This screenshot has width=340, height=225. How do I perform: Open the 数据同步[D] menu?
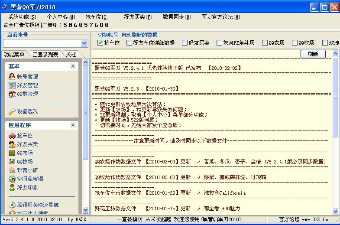177,17
